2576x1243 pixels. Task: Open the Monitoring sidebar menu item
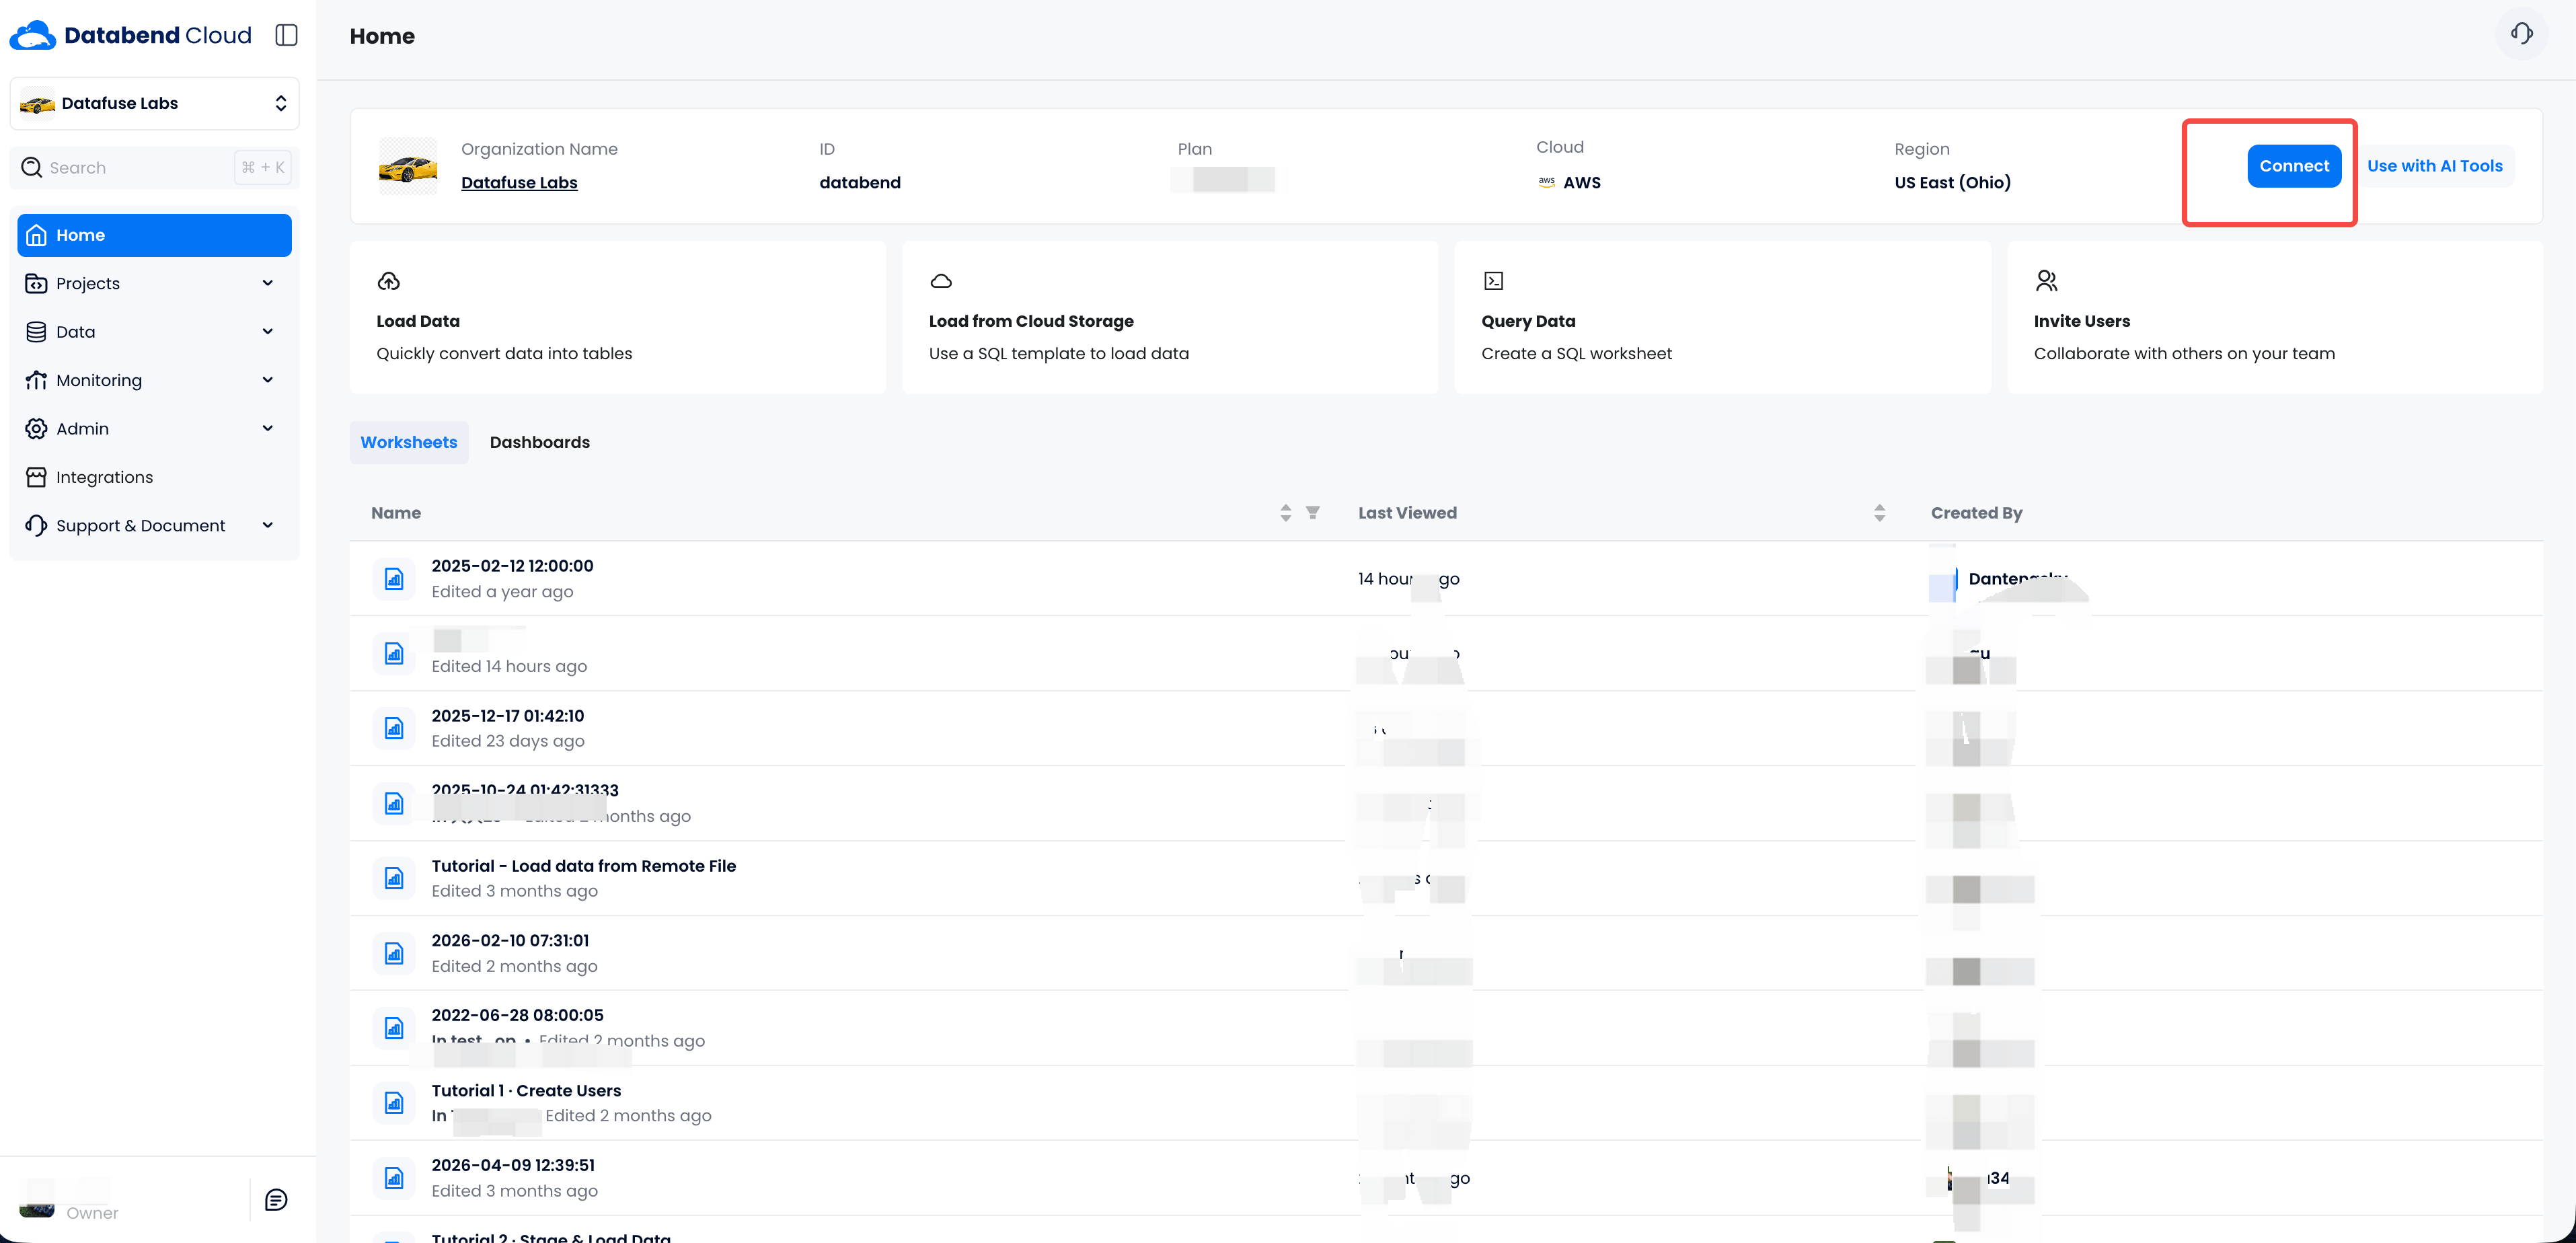tap(154, 380)
